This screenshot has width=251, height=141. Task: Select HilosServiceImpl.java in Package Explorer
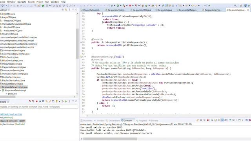click(12, 60)
